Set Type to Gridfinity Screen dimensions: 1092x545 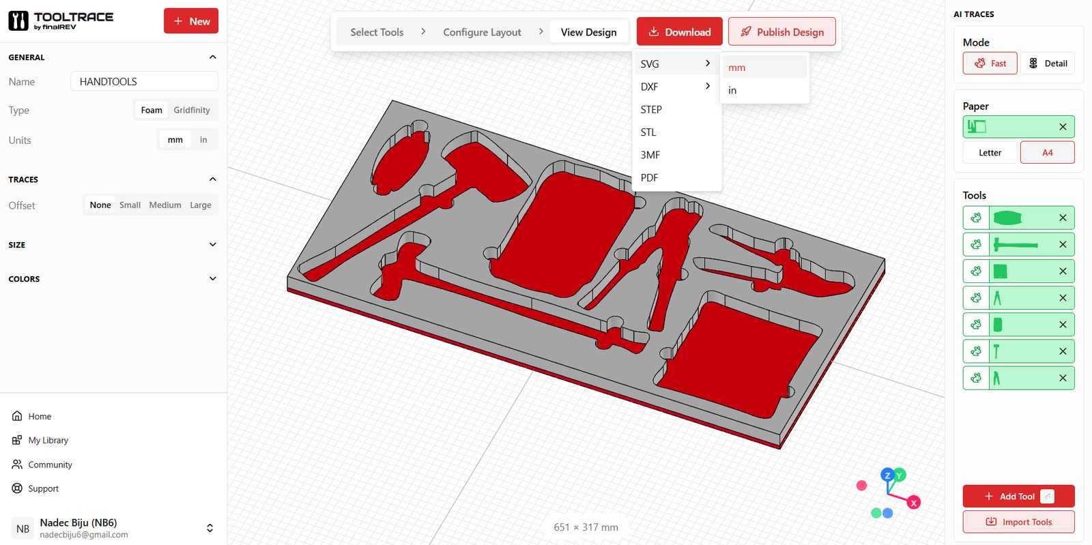[x=192, y=110]
